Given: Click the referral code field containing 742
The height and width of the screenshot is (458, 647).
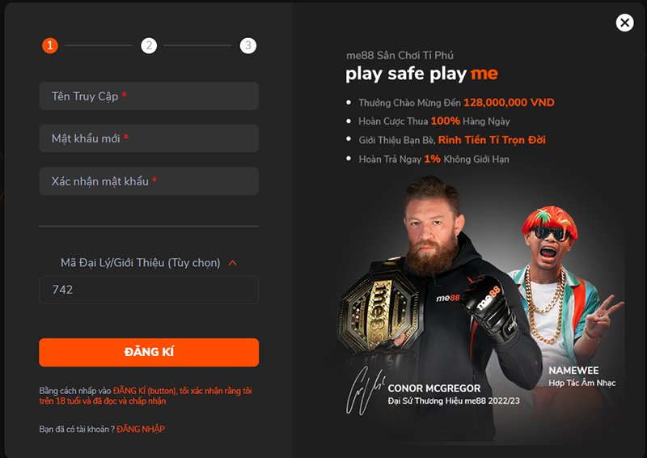Looking at the screenshot, I should pos(149,290).
